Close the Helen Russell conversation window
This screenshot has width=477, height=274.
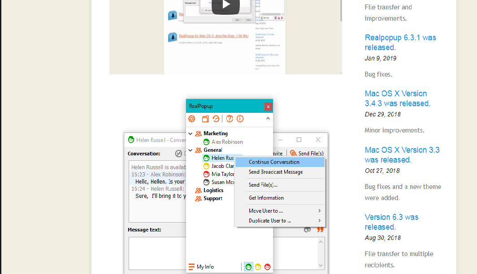[318, 140]
